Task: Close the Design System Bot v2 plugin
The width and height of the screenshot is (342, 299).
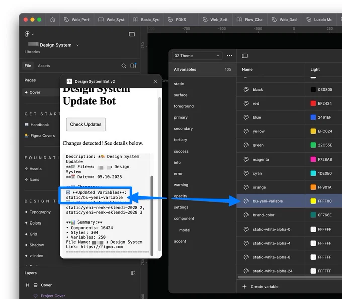Action: [x=155, y=81]
